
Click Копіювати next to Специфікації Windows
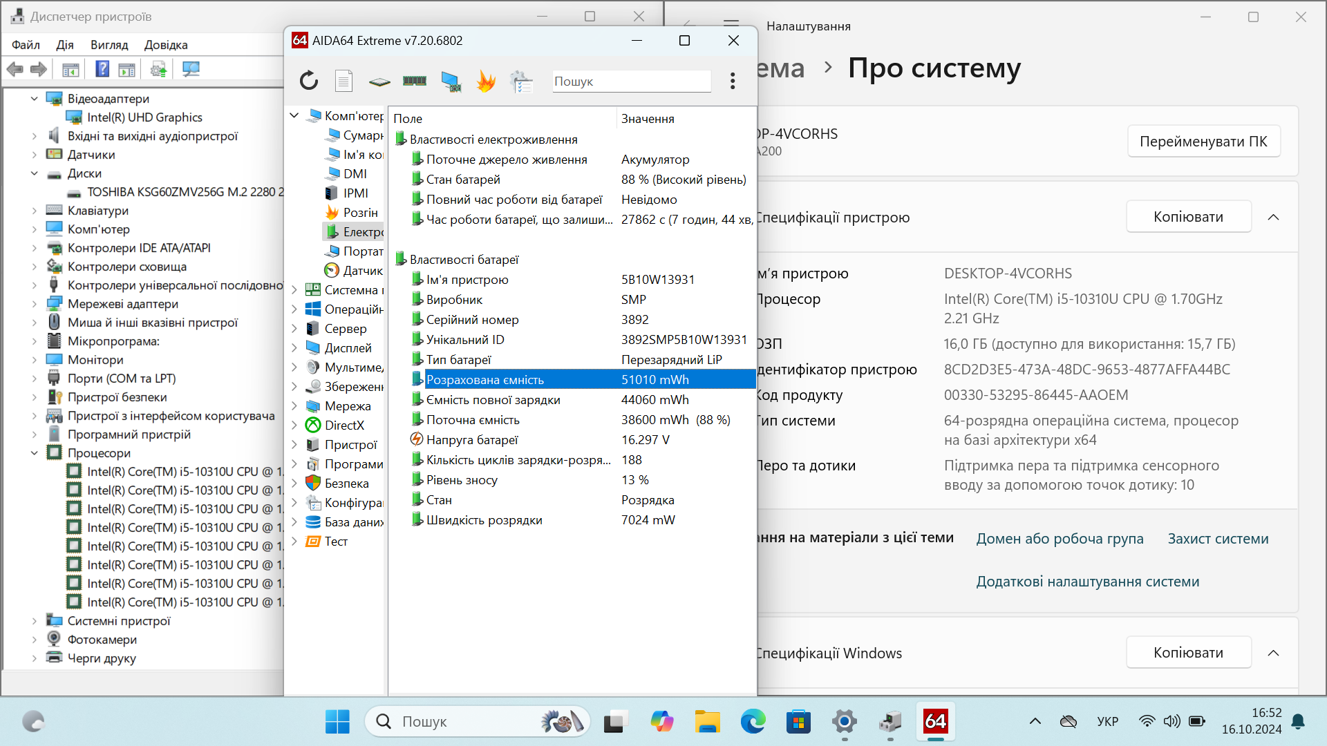click(x=1188, y=653)
